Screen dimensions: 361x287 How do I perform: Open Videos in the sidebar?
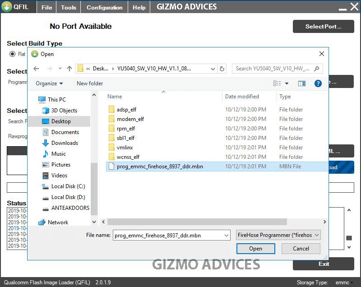[59, 176]
